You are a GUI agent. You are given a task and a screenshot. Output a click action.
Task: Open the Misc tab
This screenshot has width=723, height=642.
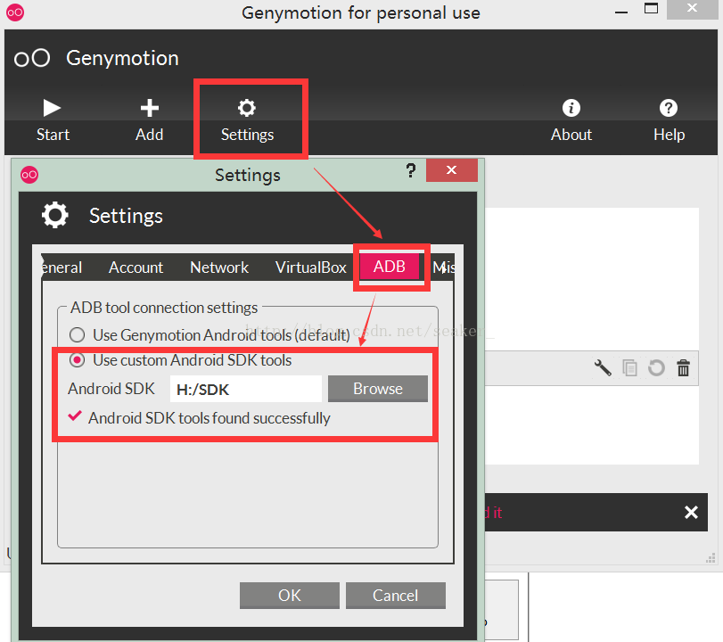[444, 267]
